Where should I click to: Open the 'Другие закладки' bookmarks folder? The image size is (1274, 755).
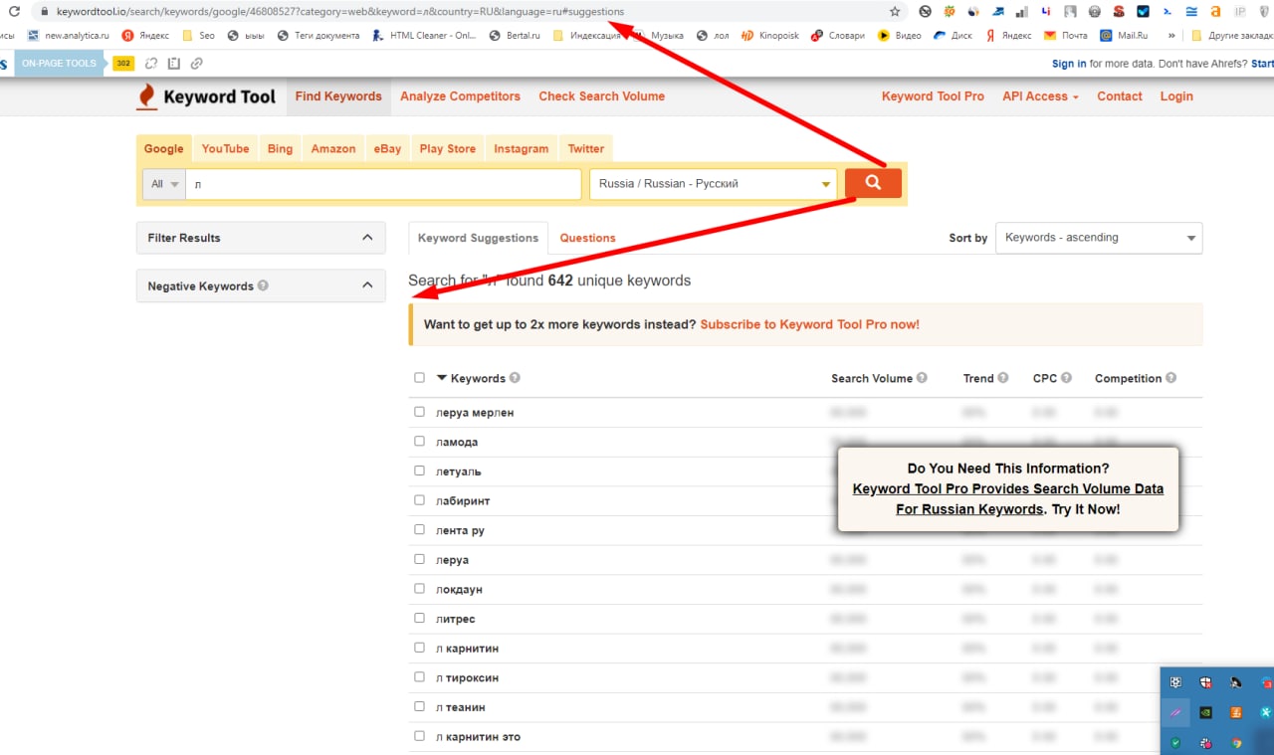tap(1231, 35)
